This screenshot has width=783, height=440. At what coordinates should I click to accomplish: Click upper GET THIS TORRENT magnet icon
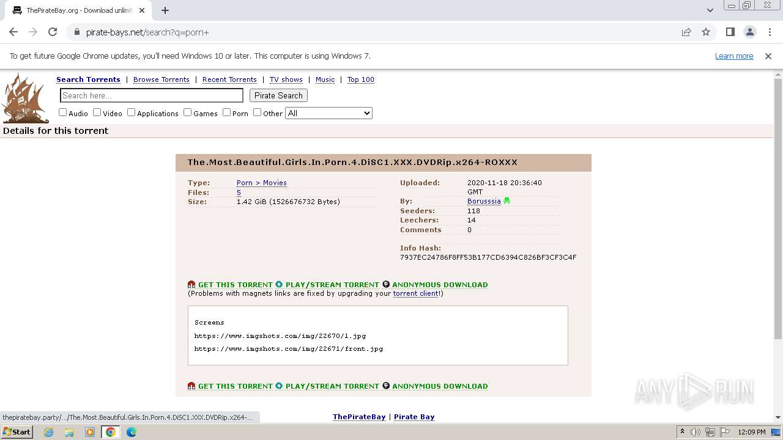191,285
